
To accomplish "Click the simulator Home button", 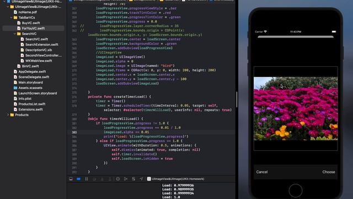I will pyautogui.click(x=296, y=190).
